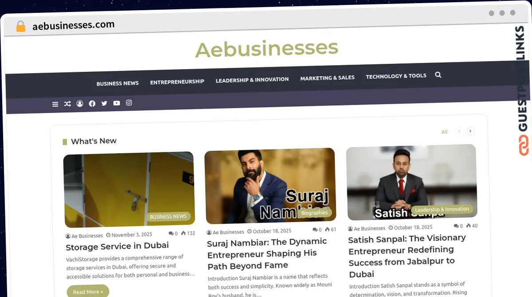Open Technology & Tools menu item

tap(396, 76)
